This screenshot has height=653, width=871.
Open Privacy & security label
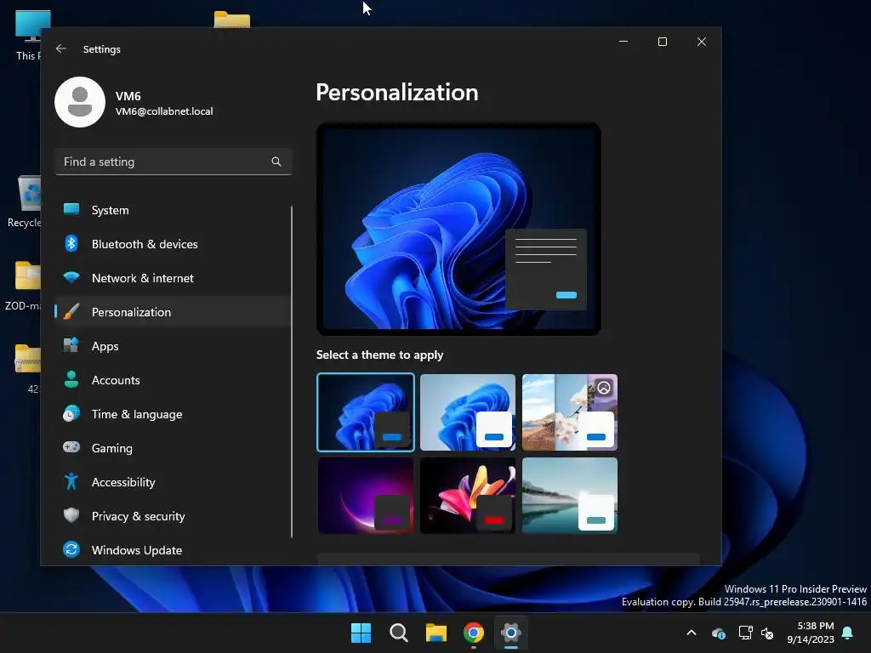point(139,516)
